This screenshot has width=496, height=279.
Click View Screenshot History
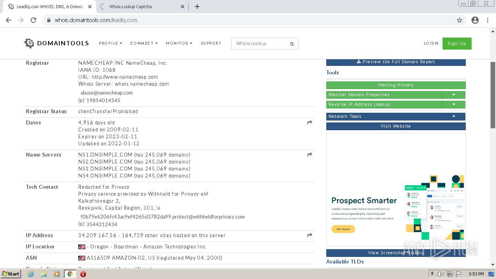(x=396, y=253)
